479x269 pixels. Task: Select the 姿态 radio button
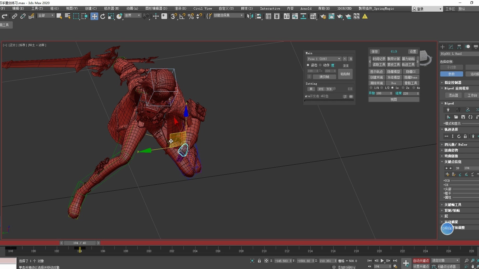tap(308, 65)
